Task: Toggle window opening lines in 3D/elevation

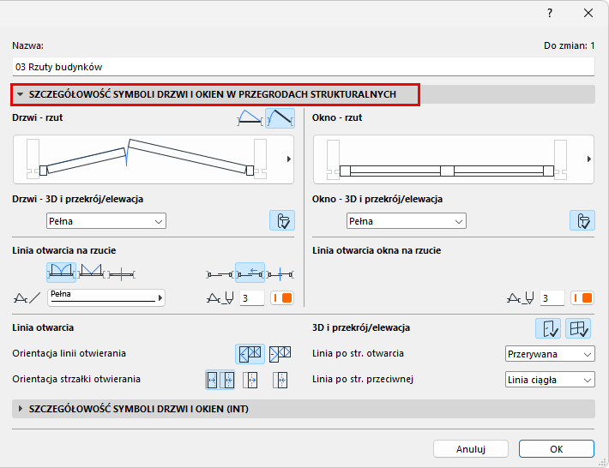Action: (578, 328)
